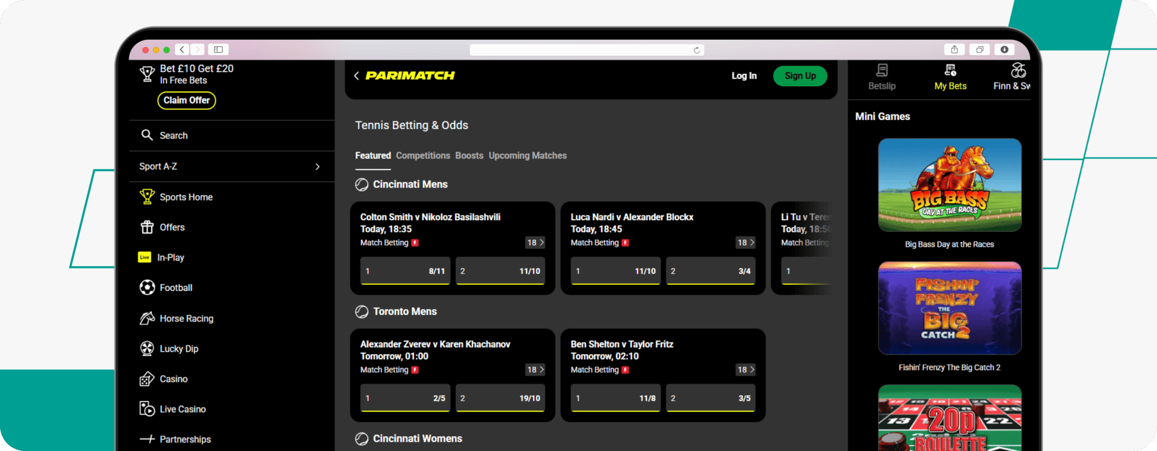Screen dimensions: 1157x451
Task: Click the Offers gift box icon
Action: (x=147, y=227)
